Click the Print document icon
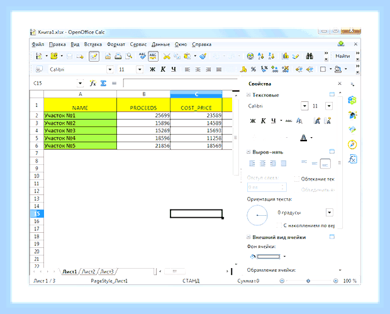 [118, 56]
